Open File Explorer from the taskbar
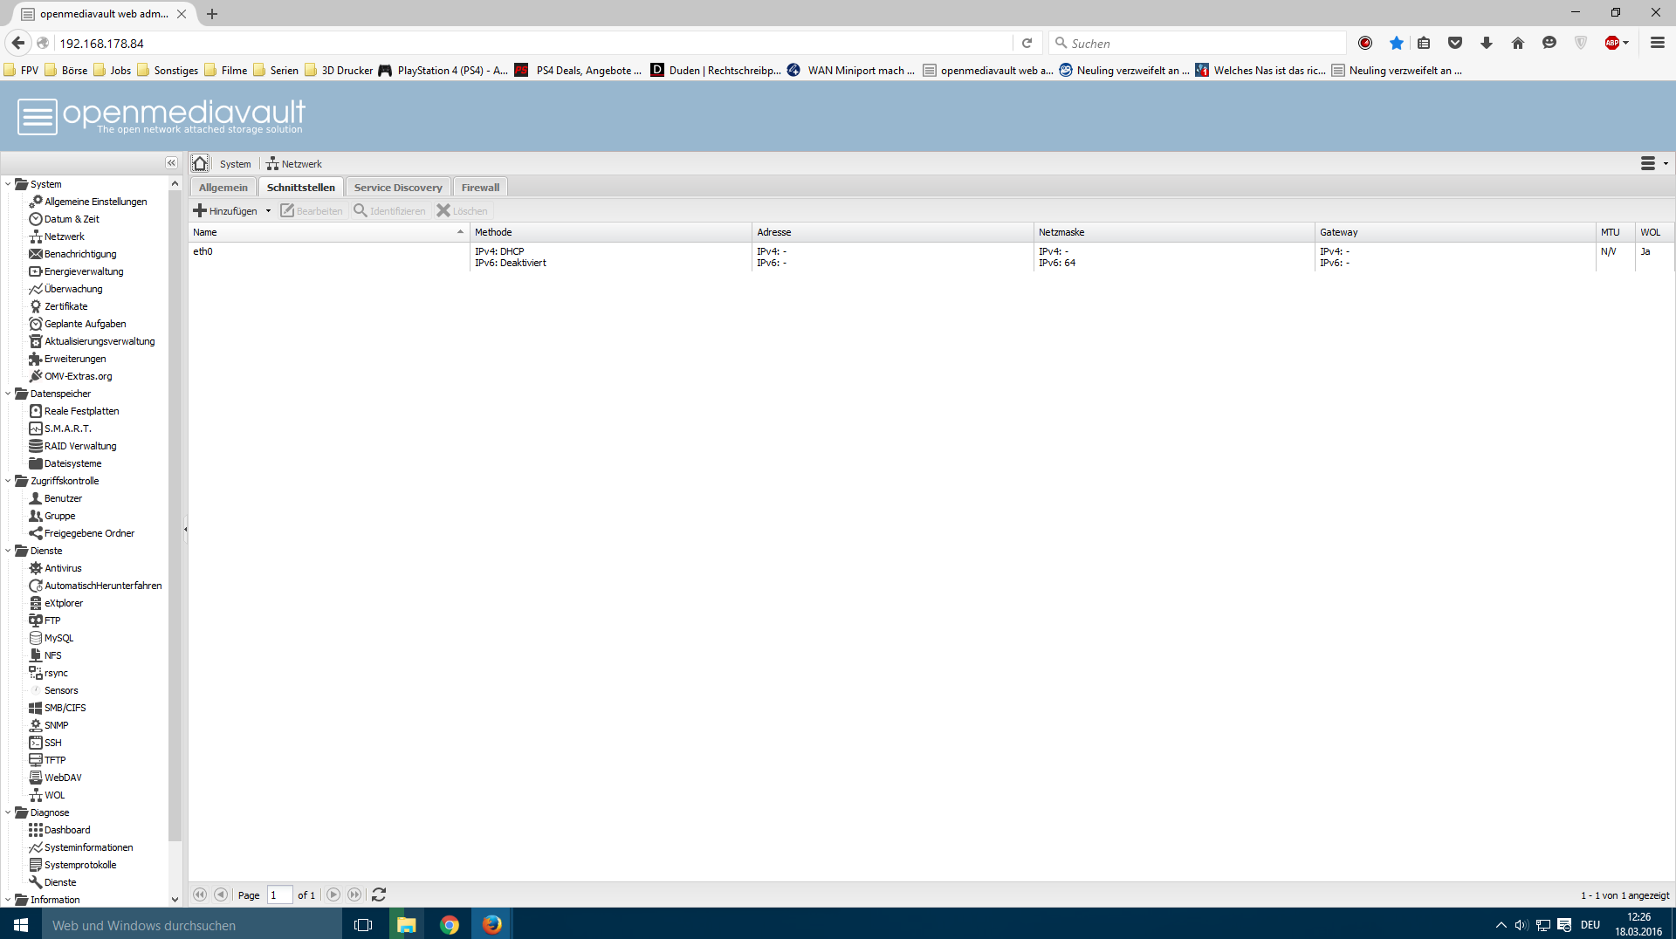Viewport: 1676px width, 939px height. [407, 925]
